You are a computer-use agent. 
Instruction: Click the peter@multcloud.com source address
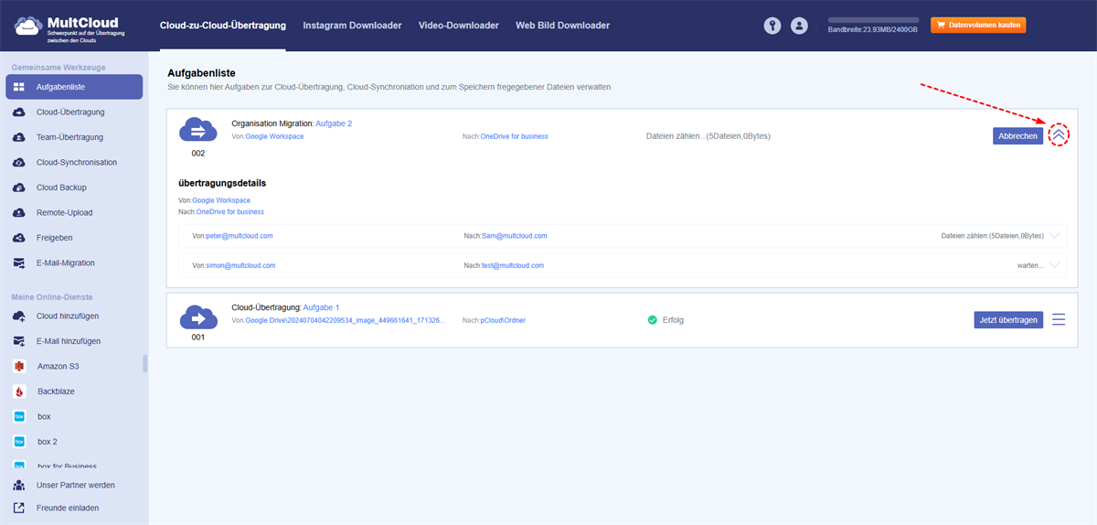[240, 236]
